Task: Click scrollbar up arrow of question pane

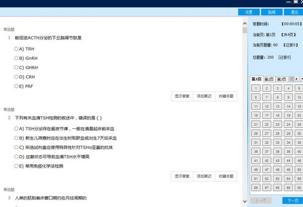Action: tap(245, 23)
